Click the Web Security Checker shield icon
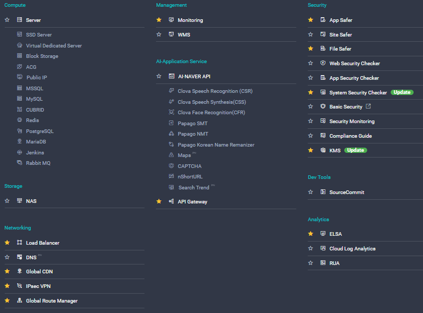 pyautogui.click(x=323, y=63)
